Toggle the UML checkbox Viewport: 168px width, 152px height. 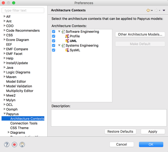pos(53,41)
